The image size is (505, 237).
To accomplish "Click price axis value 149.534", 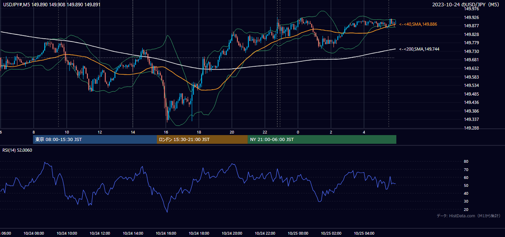I will (x=471, y=85).
